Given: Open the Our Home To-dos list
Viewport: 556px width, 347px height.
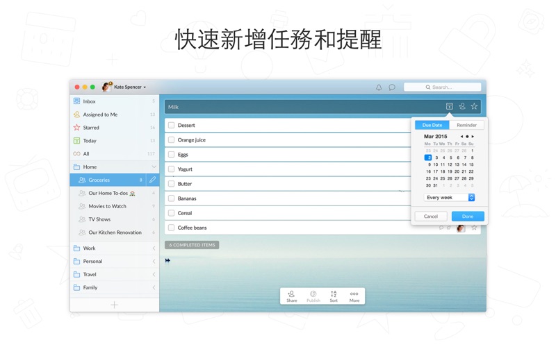Looking at the screenshot, I should pyautogui.click(x=115, y=193).
